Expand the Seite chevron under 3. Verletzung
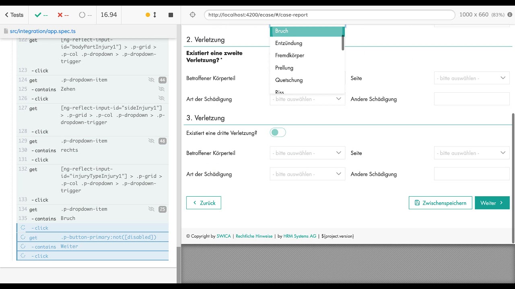Image resolution: width=515 pixels, height=289 pixels. point(503,153)
